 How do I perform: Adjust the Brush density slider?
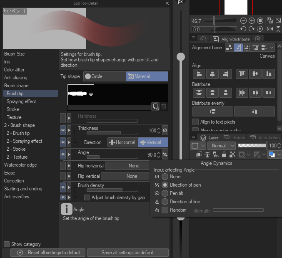coord(112,190)
